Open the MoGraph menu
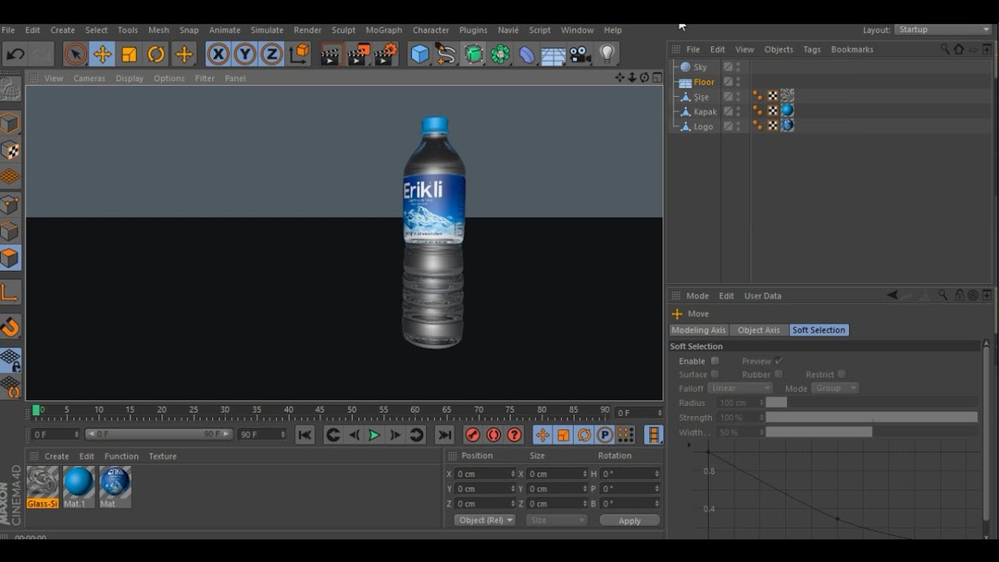 coord(384,30)
